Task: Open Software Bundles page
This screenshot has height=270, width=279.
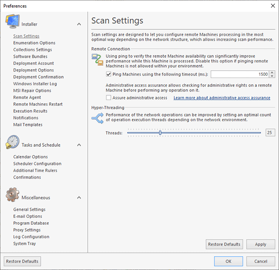Action: (30, 56)
